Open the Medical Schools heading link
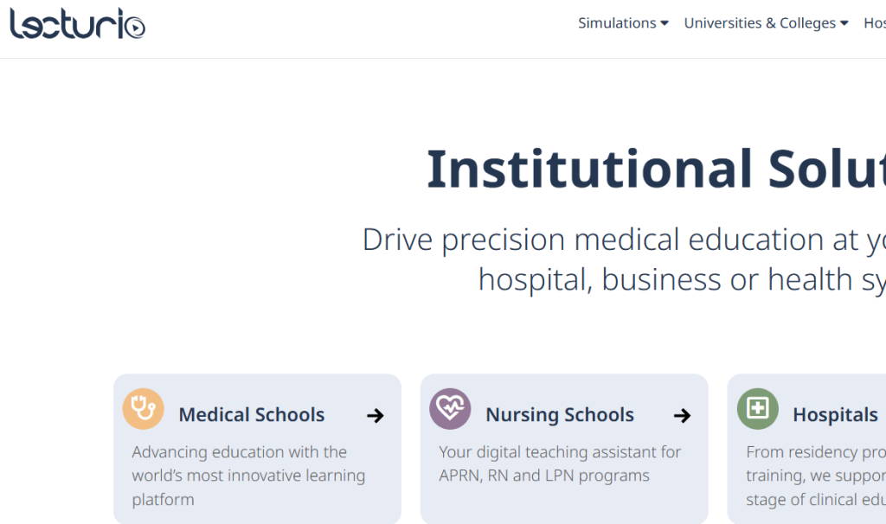 [252, 415]
